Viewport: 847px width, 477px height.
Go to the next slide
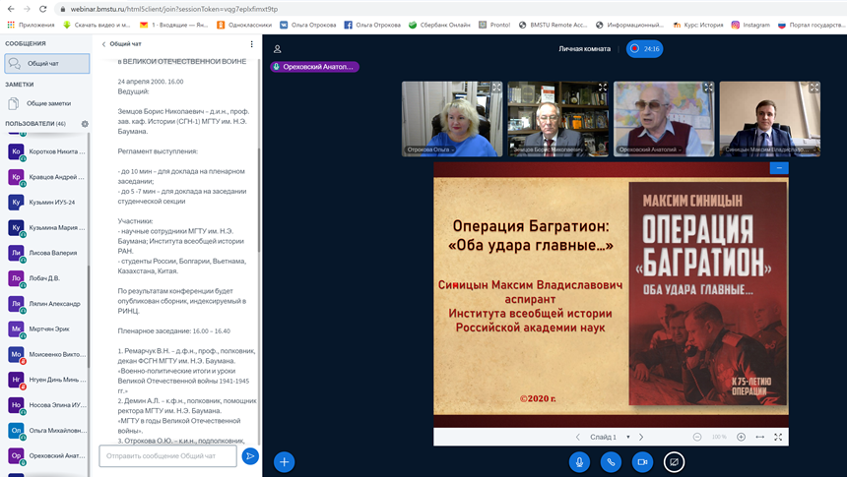[641, 437]
